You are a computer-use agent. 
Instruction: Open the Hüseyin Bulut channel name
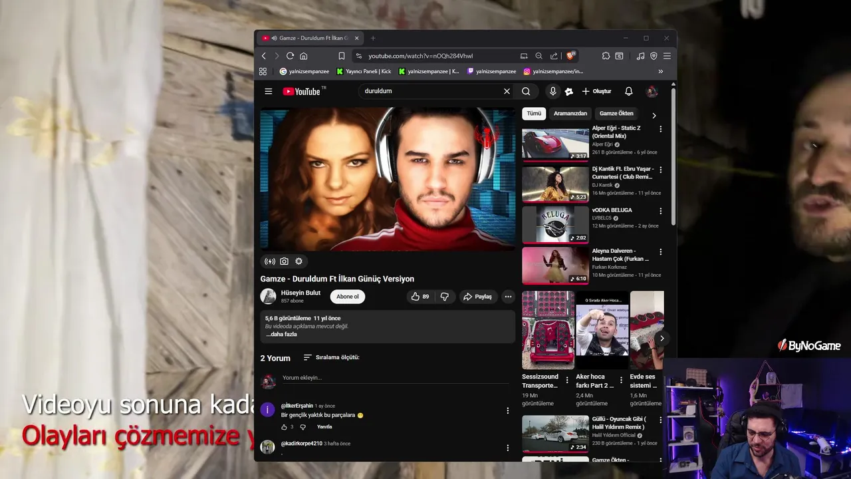(x=301, y=293)
